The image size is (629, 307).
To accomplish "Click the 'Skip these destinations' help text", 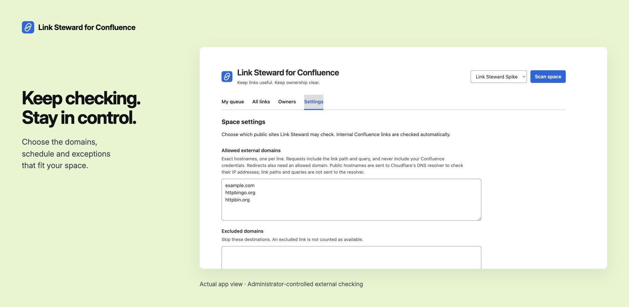I will pos(292,239).
